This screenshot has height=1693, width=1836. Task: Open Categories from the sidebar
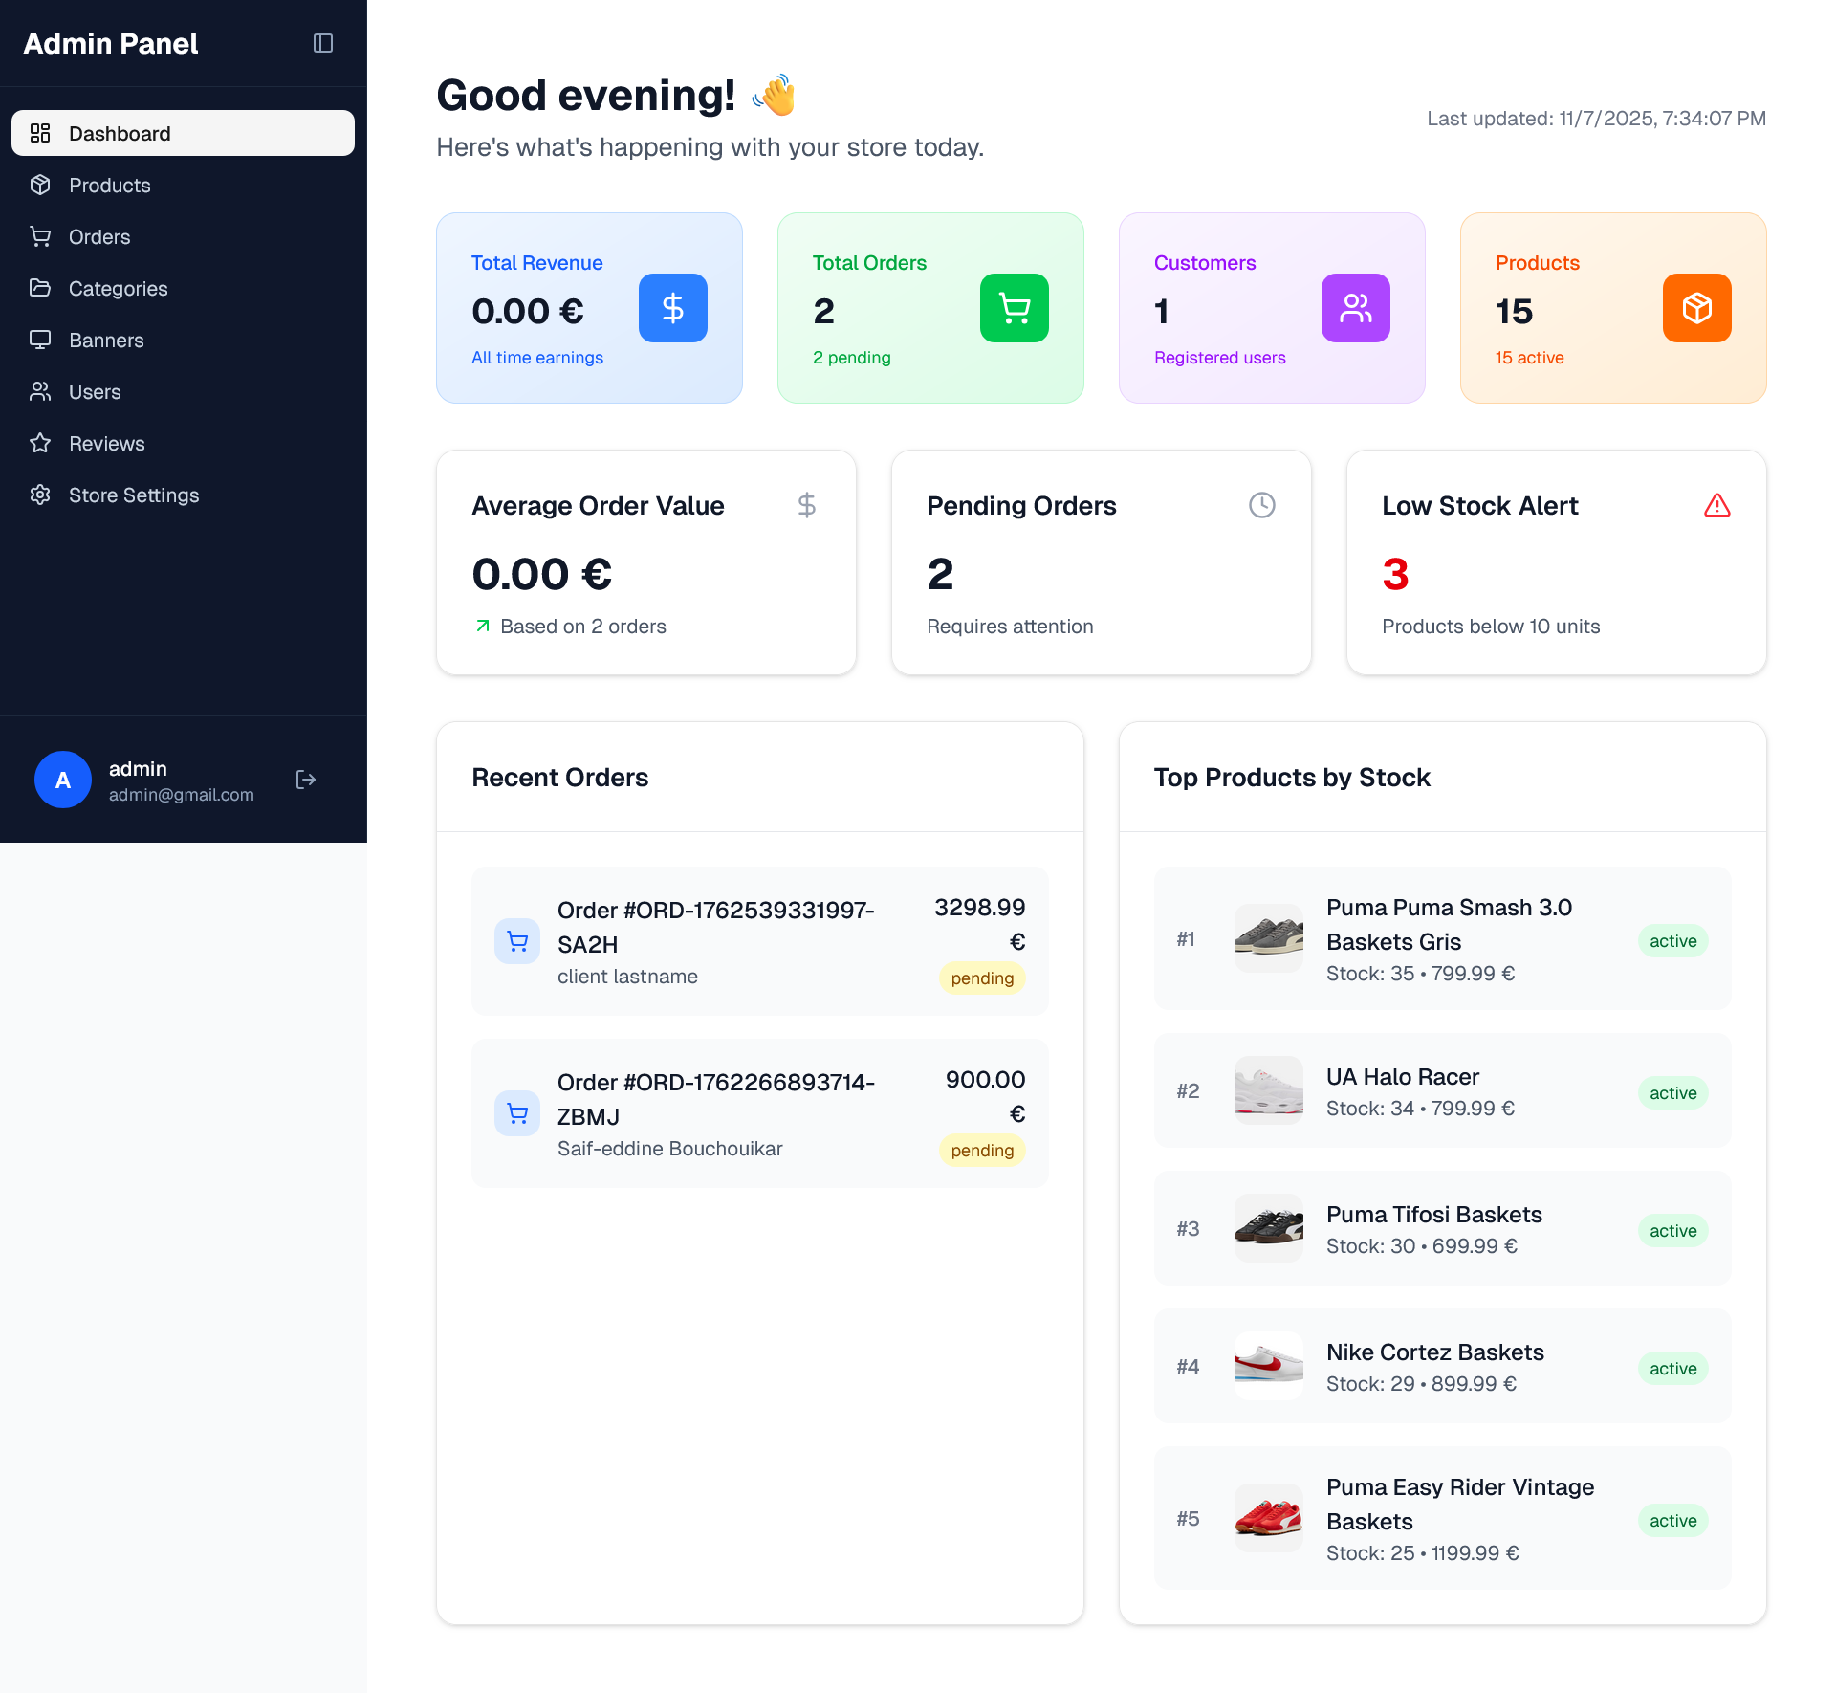[x=118, y=289]
